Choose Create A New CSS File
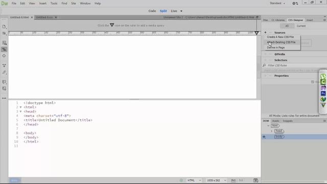The image size is (327, 184). [281, 37]
